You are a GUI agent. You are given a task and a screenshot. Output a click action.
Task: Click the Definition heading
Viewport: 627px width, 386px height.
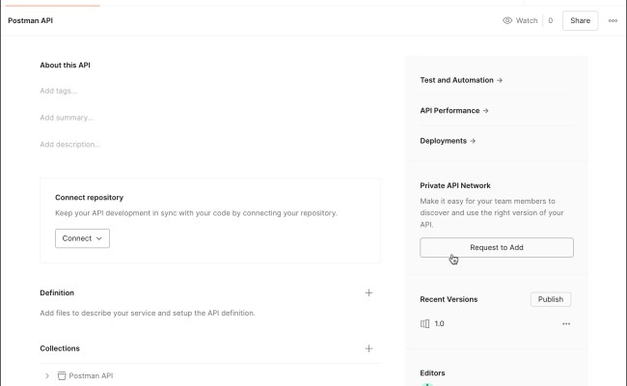[x=57, y=292]
